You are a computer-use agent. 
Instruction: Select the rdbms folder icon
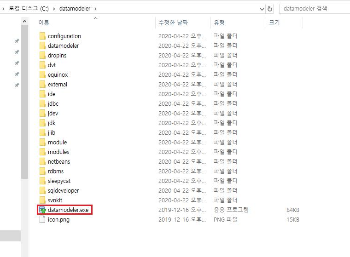[x=42, y=171]
